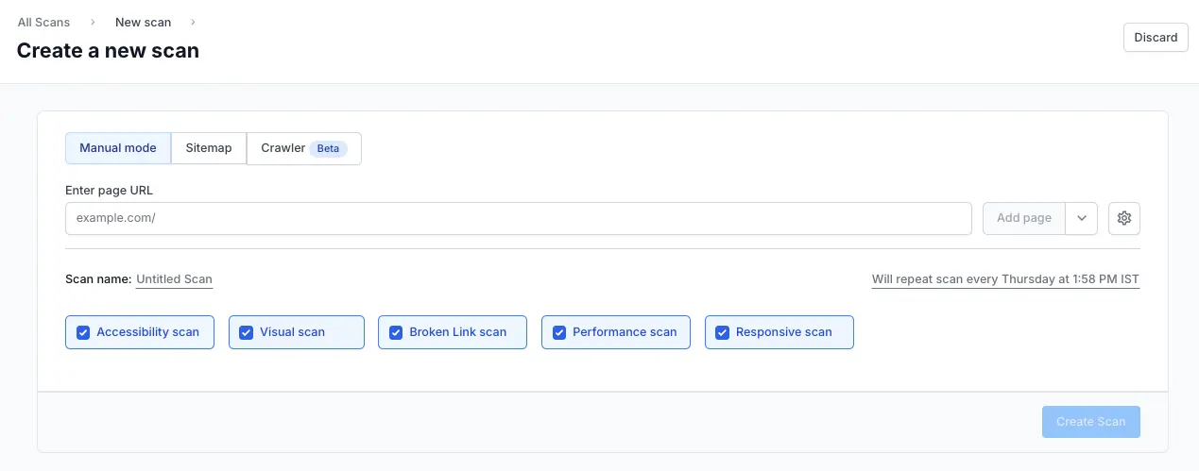Open the scan settings gear icon
The image size is (1199, 471).
(x=1123, y=218)
